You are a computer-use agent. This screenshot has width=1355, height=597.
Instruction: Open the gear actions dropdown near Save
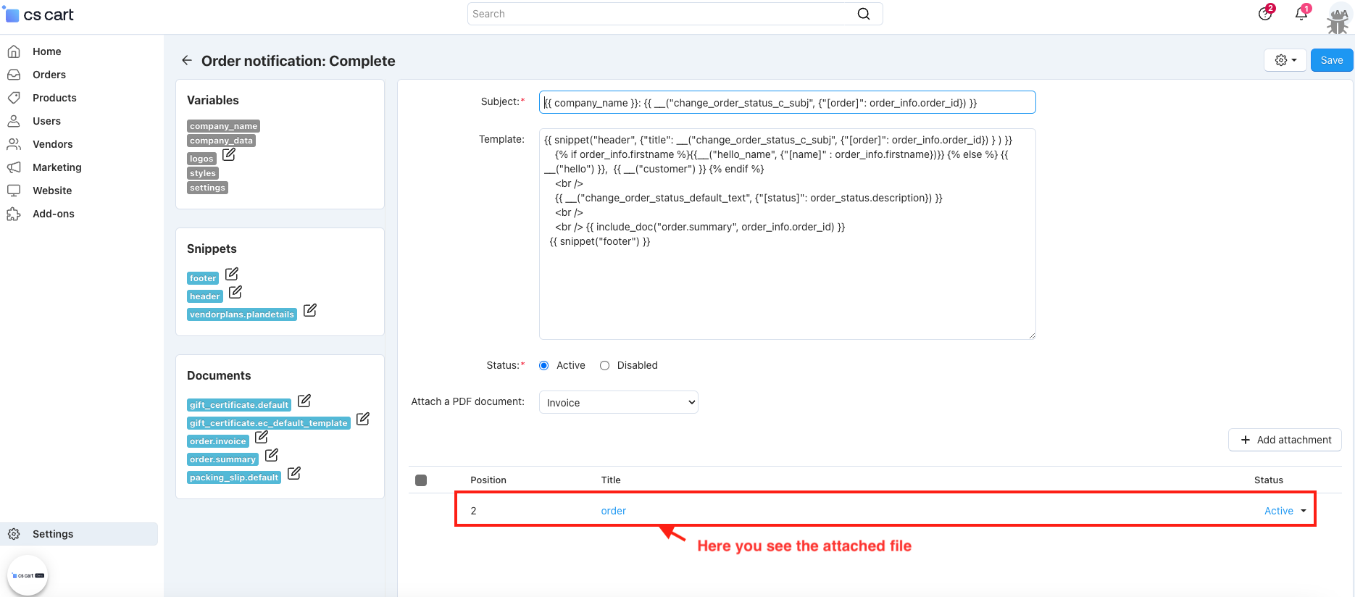point(1285,60)
